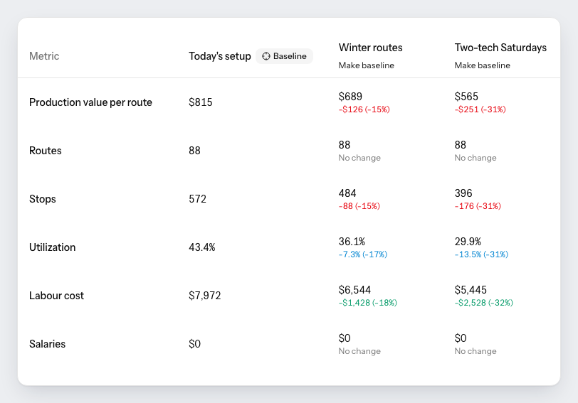The height and width of the screenshot is (403, 578).
Task: Click the $5,445 labour cost value
Action: click(471, 290)
